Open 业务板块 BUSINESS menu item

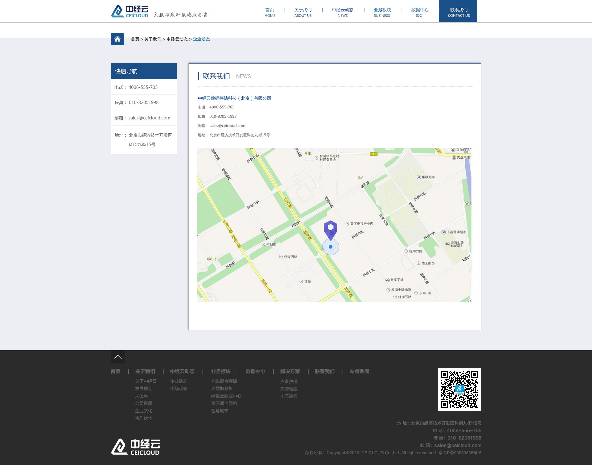tap(382, 12)
